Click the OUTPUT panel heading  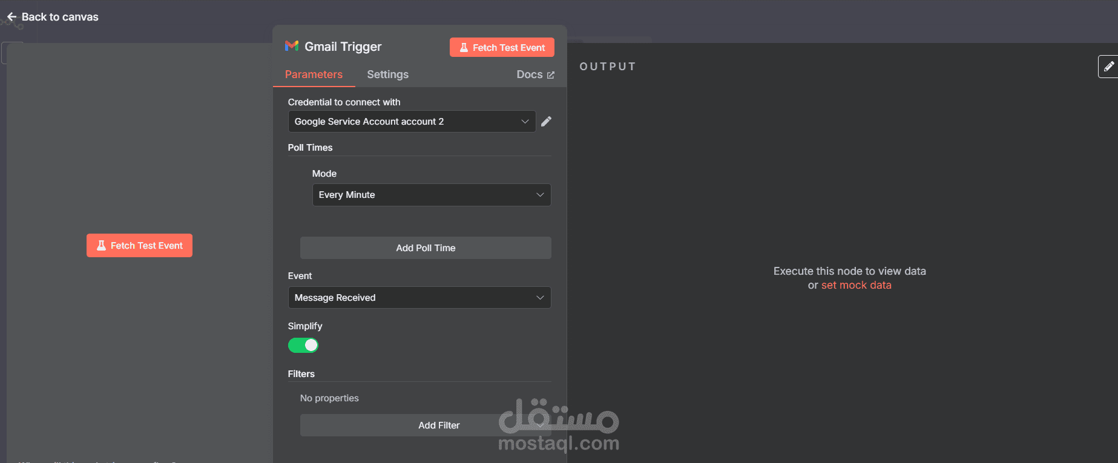click(x=608, y=67)
